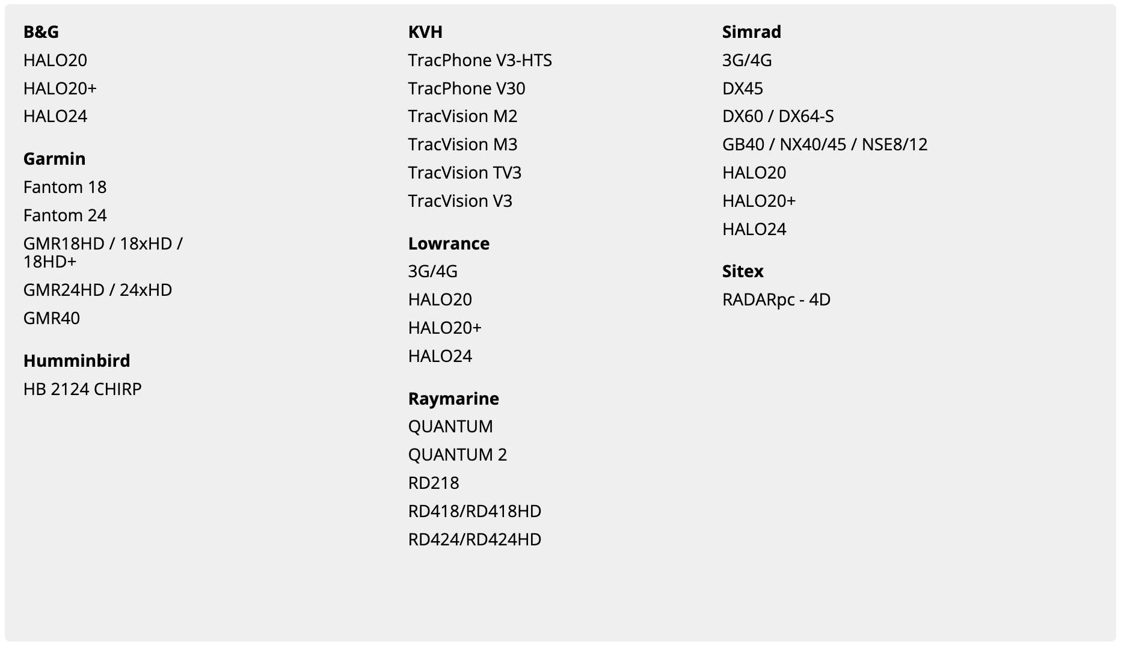1121x647 pixels.
Task: Select Humminbird HB 2124 CHIRP
Action: click(82, 389)
